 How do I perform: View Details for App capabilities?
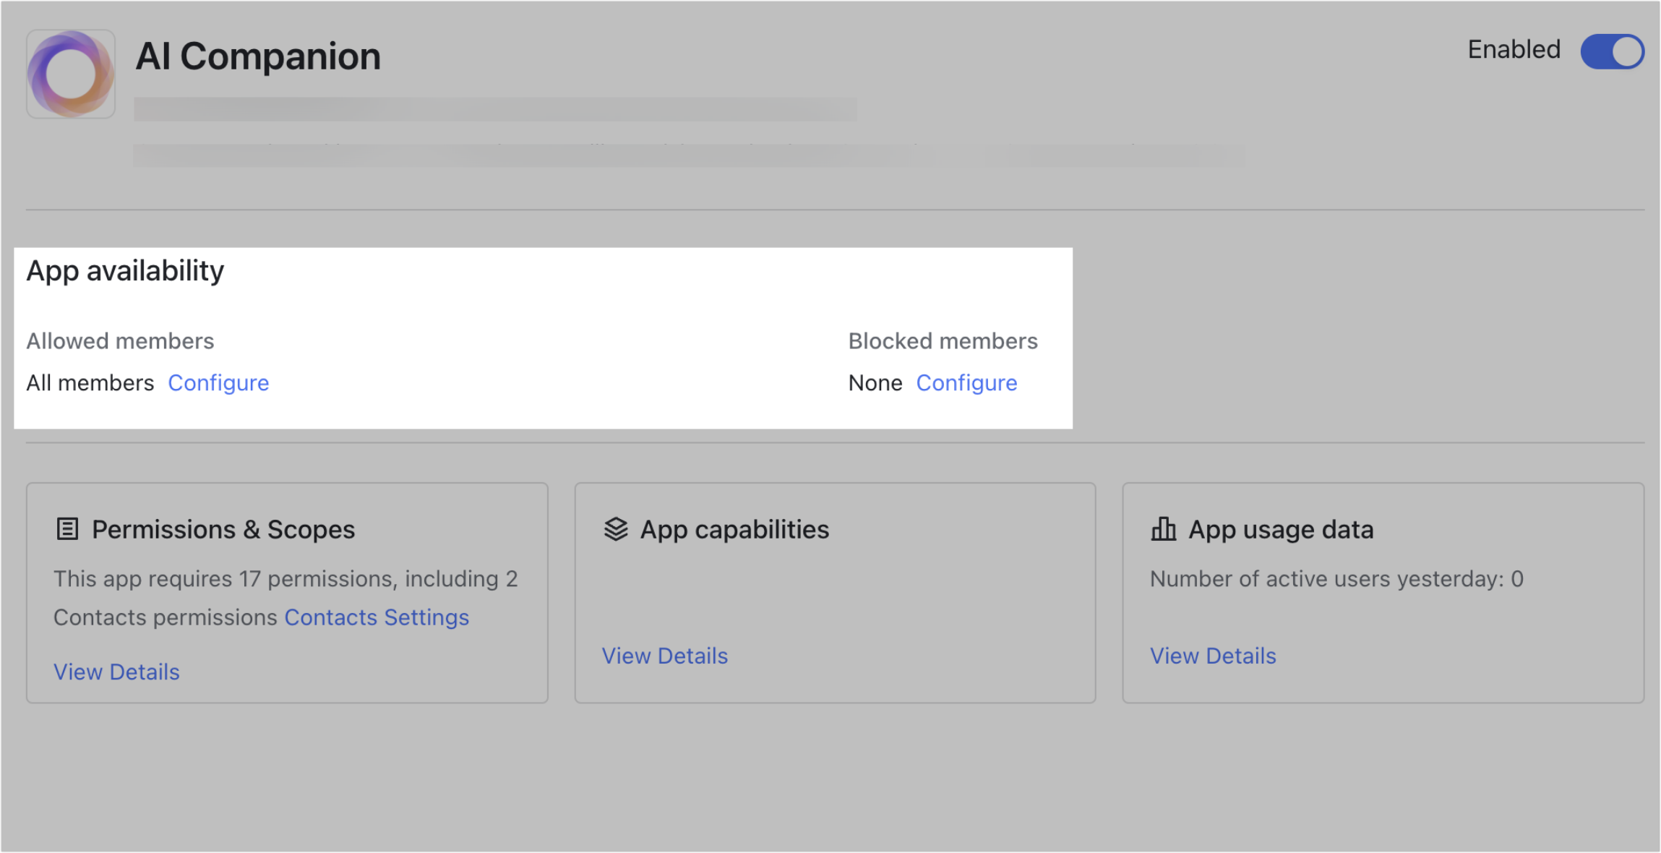click(x=664, y=656)
